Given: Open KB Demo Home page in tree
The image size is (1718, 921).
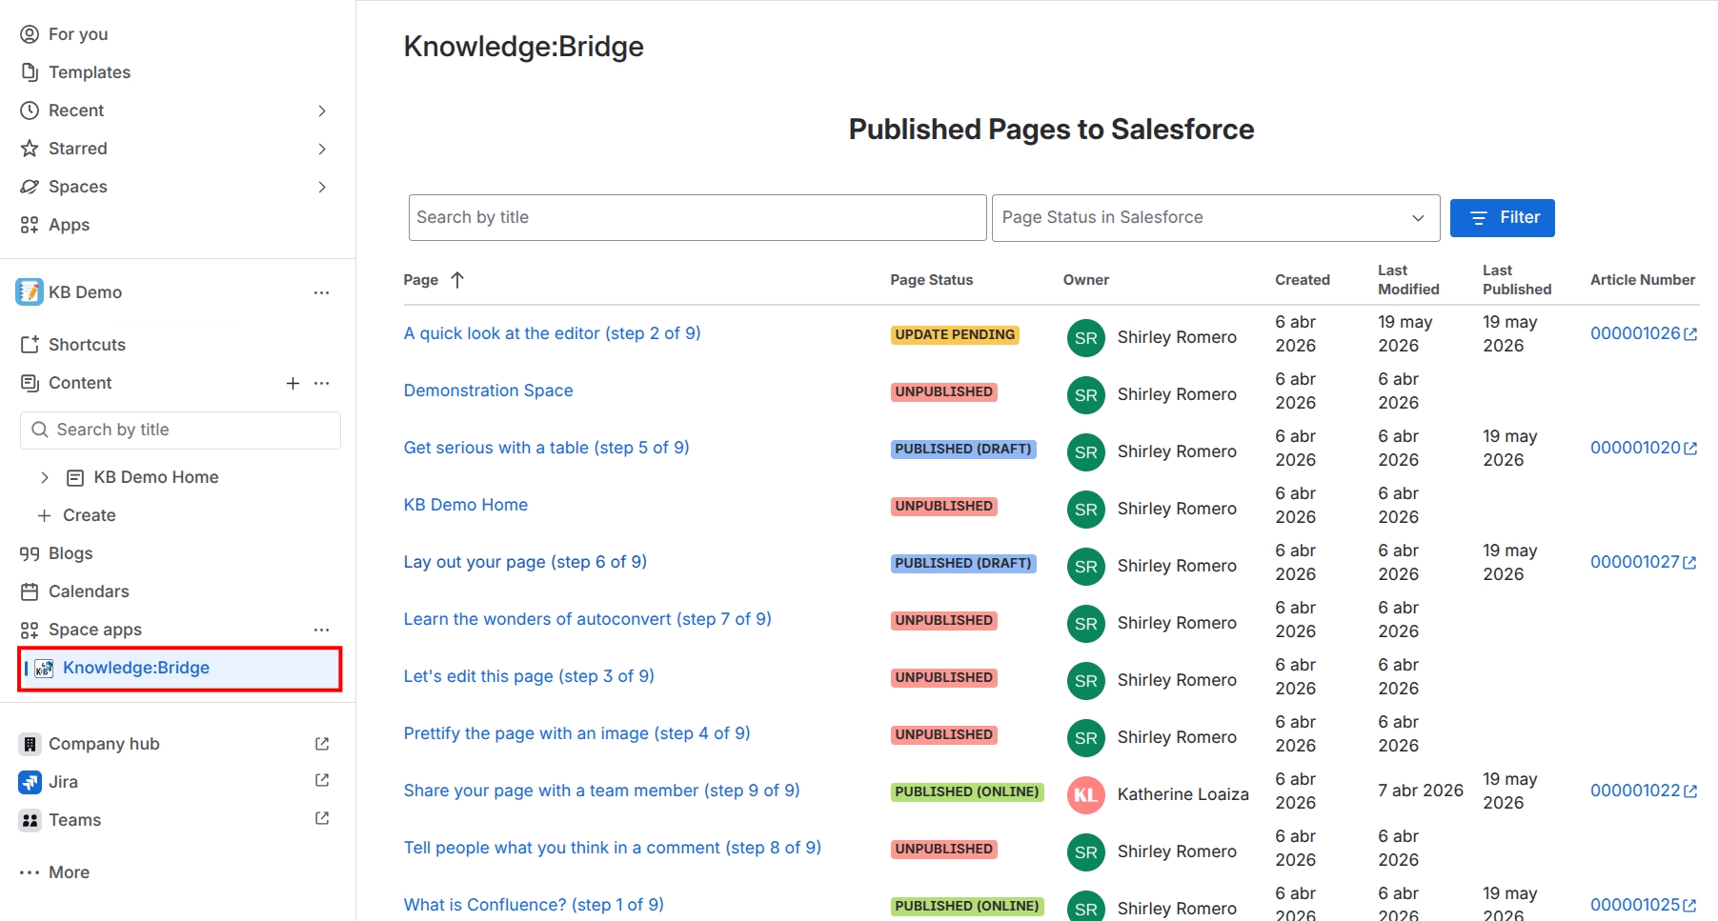Looking at the screenshot, I should (x=156, y=477).
